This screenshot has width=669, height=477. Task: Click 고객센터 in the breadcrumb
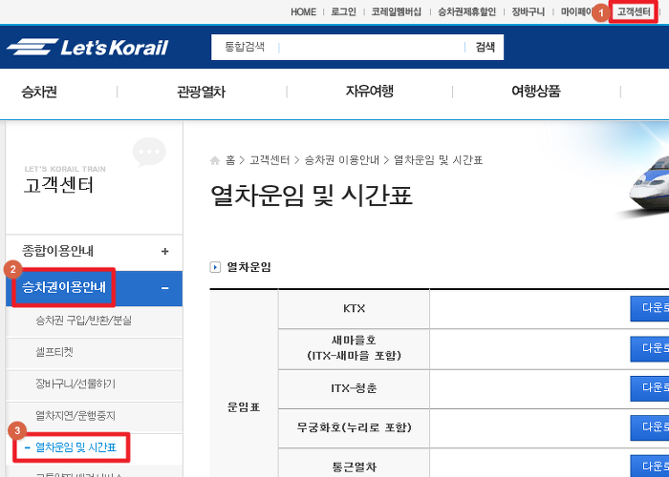click(270, 160)
